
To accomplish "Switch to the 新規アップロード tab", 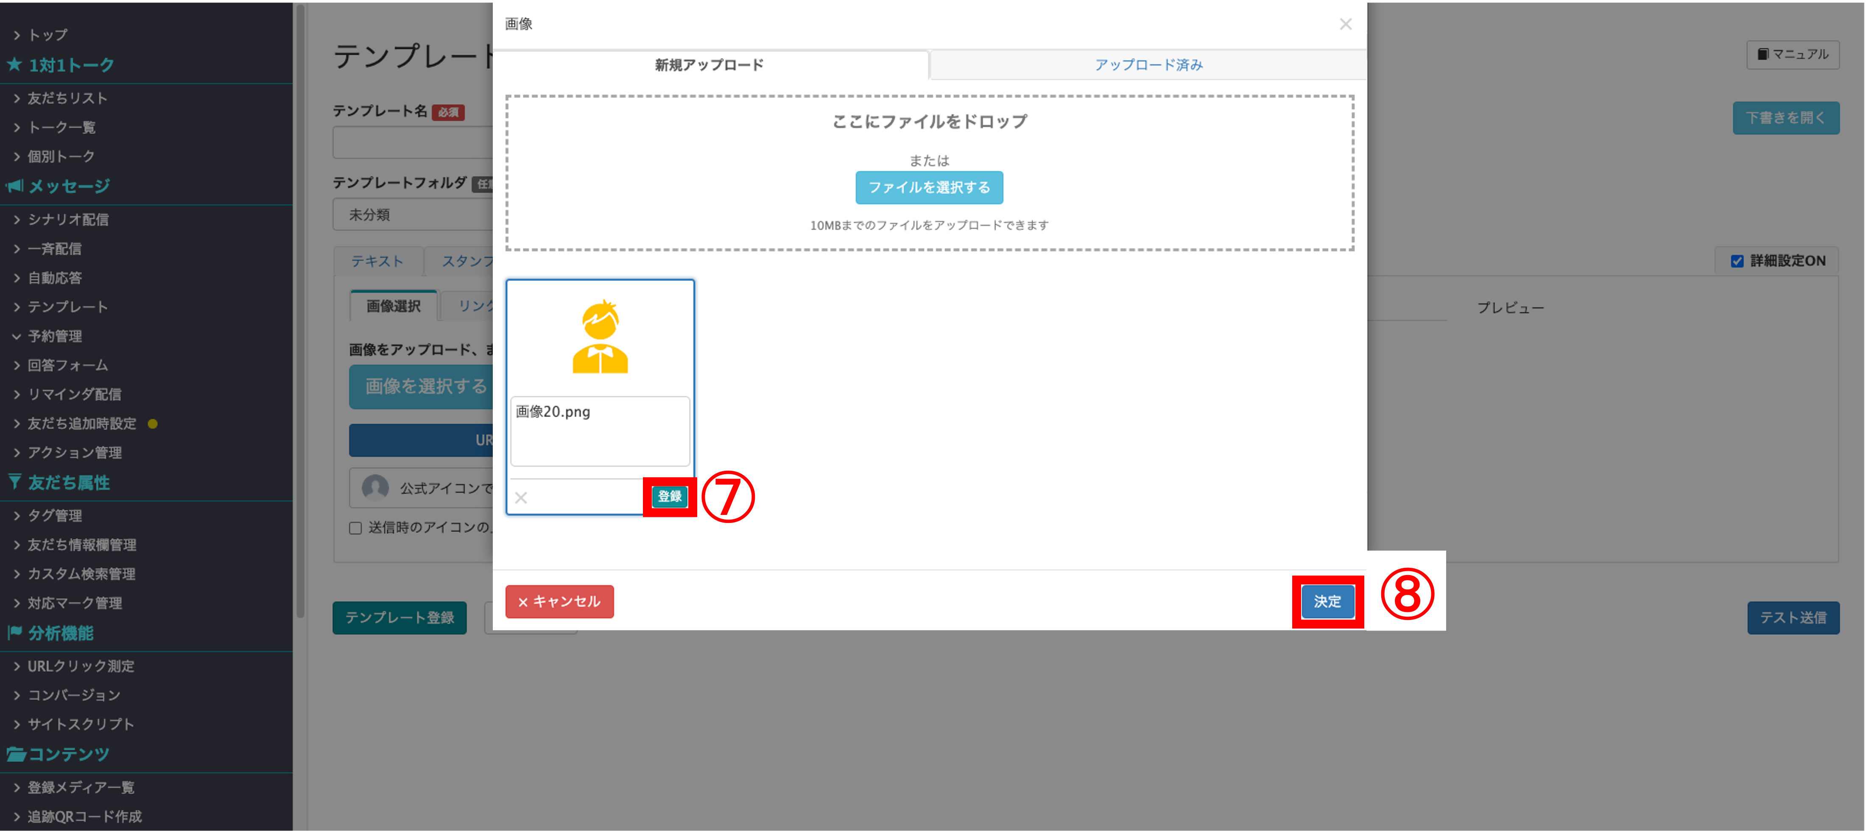I will tap(710, 65).
